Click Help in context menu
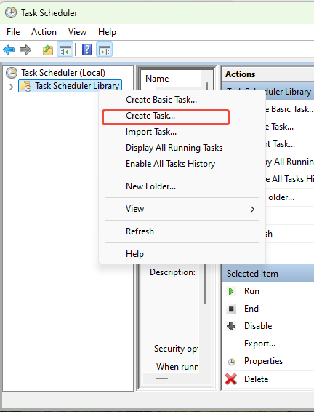This screenshot has width=314, height=412. click(182, 254)
